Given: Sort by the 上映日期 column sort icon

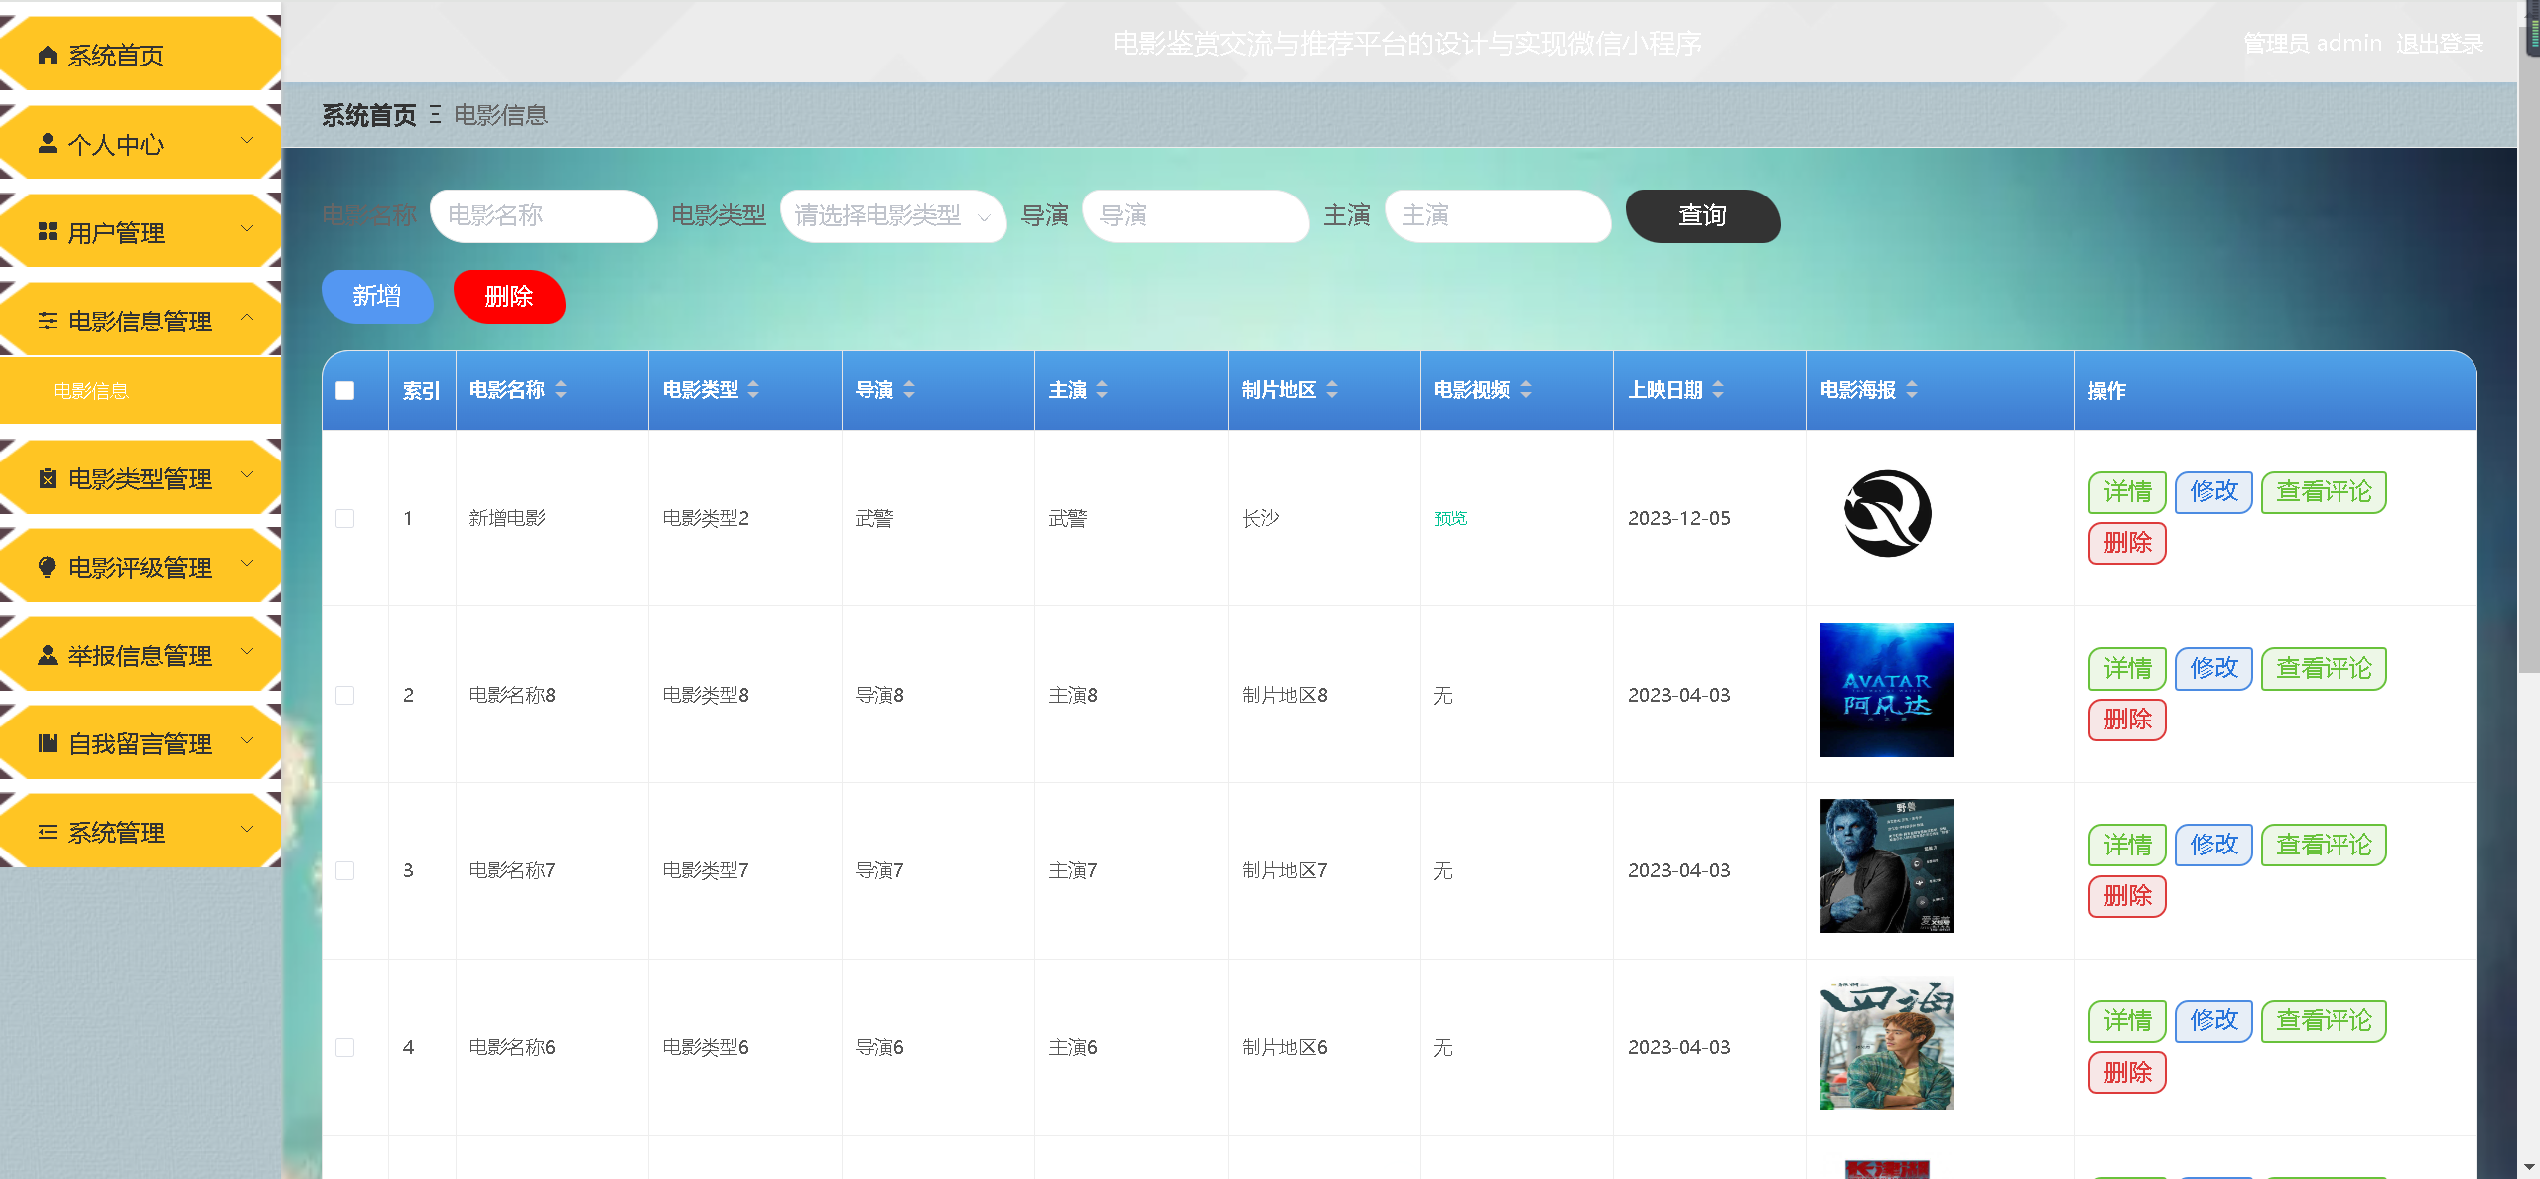Looking at the screenshot, I should click(x=1718, y=390).
